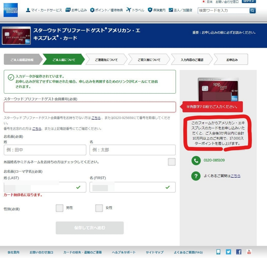Image resolution: width=267 pixels, height=258 pixels.
Task: Click the SPG card thumbnail in header banner
Action: click(16, 35)
